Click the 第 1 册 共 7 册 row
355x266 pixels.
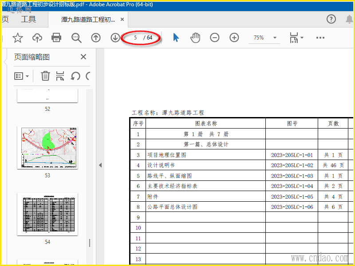pyautogui.click(x=206, y=134)
